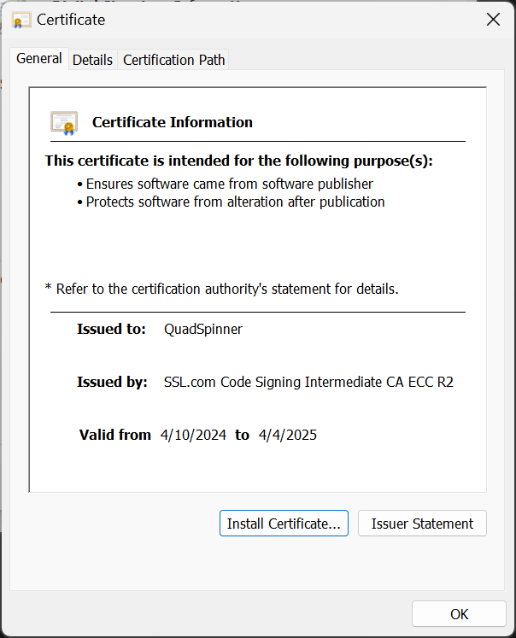Viewport: 516px width, 638px height.
Task: Confirm with the OK button
Action: click(459, 614)
